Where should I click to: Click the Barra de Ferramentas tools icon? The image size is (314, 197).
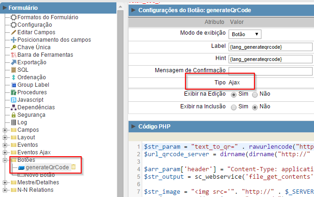click(14, 55)
